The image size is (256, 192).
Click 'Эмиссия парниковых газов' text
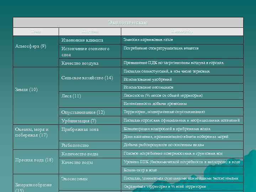tap(148, 40)
